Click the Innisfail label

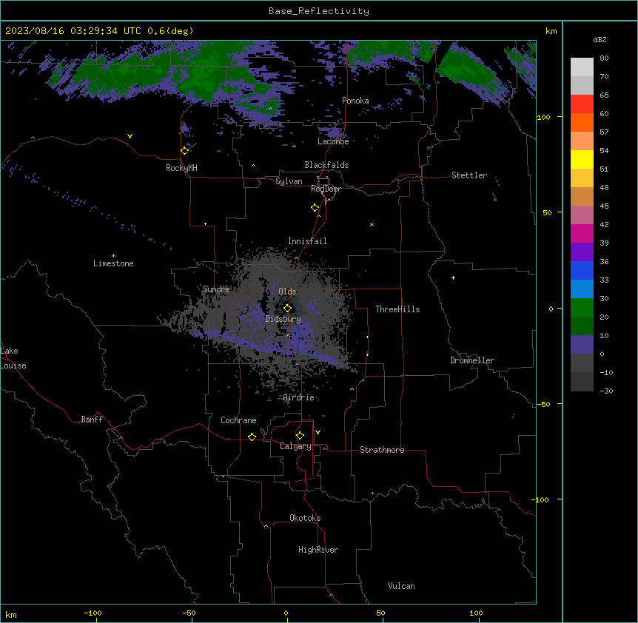coord(307,241)
